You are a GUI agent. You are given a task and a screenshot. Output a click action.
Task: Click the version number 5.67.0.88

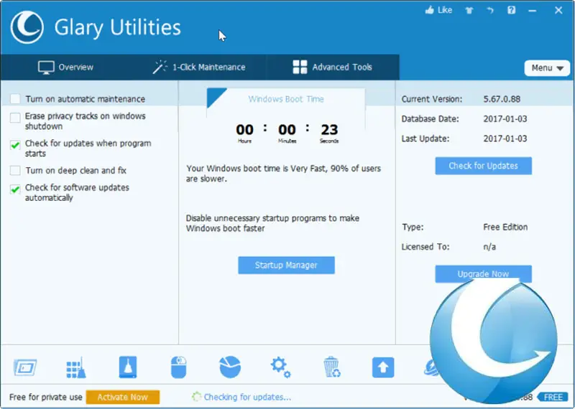pos(502,99)
